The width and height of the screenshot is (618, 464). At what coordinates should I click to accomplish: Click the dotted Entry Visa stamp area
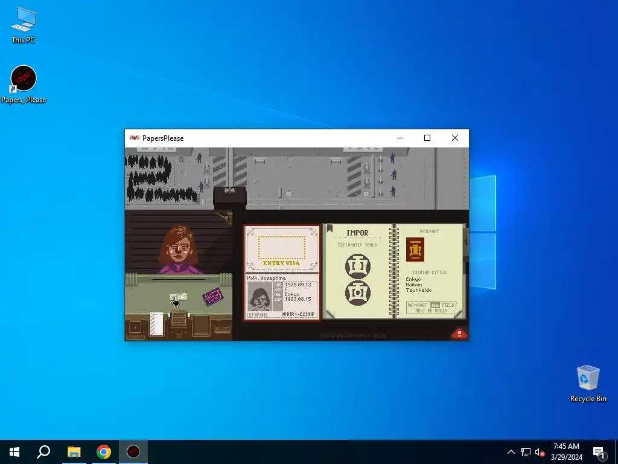pyautogui.click(x=282, y=247)
